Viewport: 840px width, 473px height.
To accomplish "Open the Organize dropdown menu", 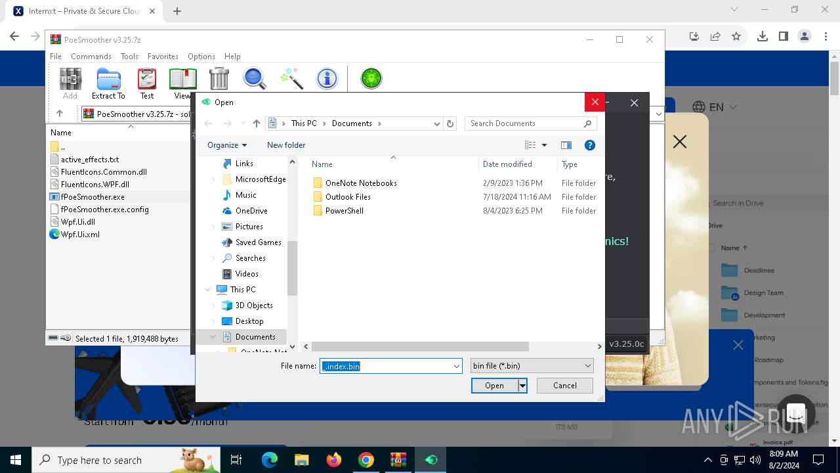I will point(227,145).
